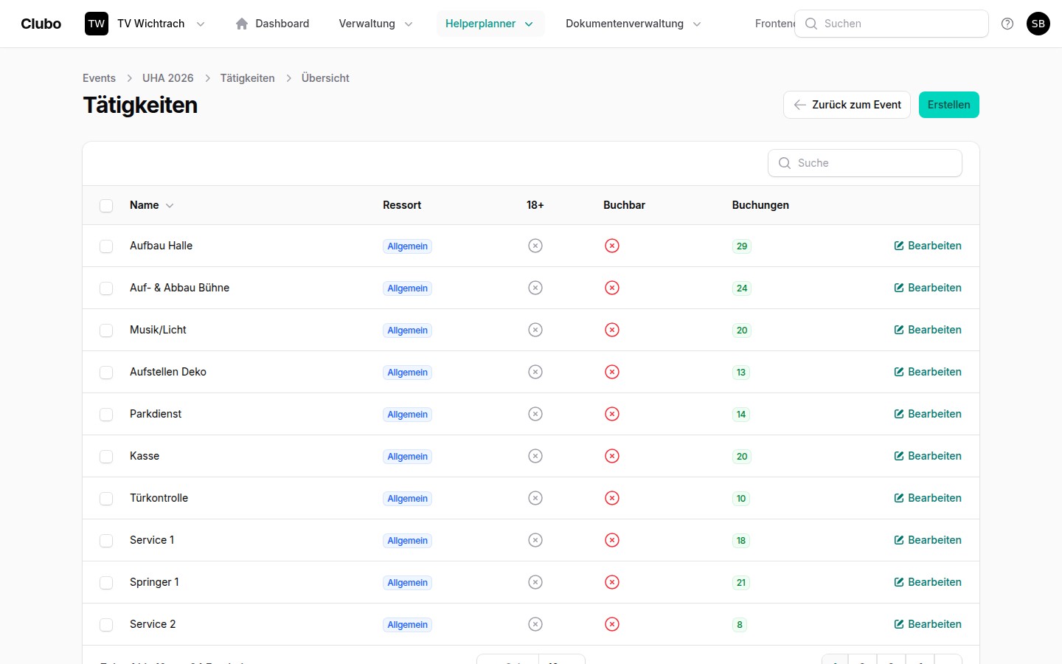
Task: Open the SB user avatar menu
Action: (x=1038, y=24)
